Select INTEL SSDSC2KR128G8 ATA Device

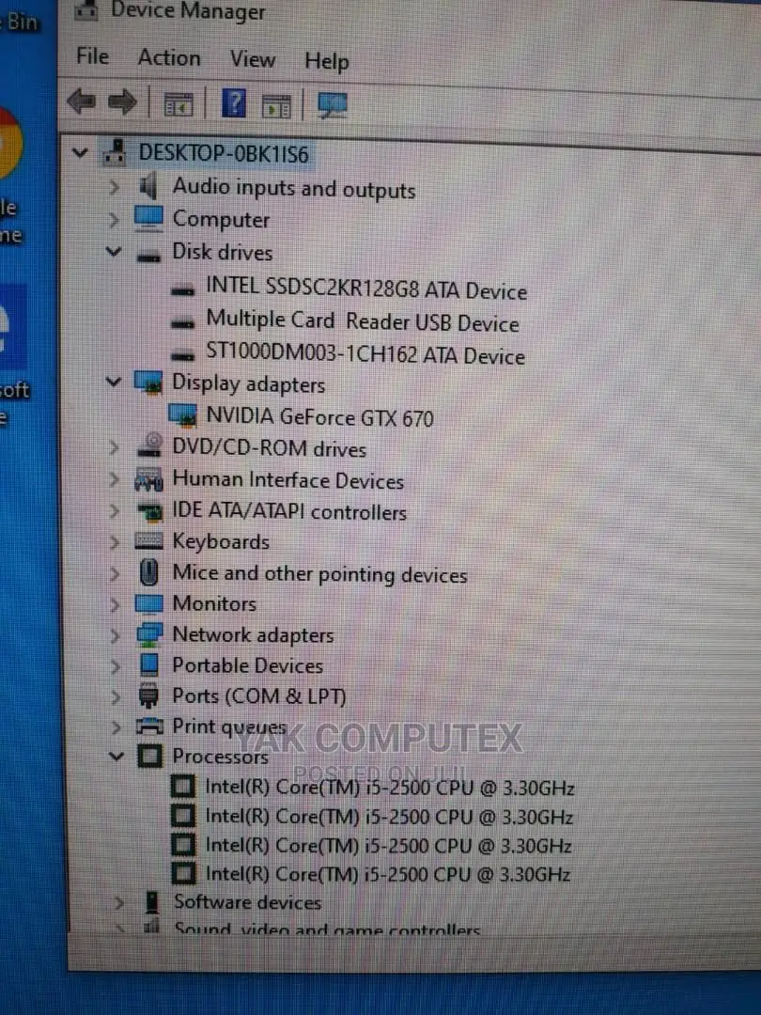(366, 289)
